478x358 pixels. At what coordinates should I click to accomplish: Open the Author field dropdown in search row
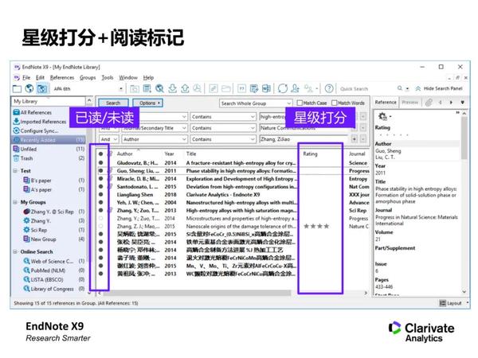[x=155, y=139]
